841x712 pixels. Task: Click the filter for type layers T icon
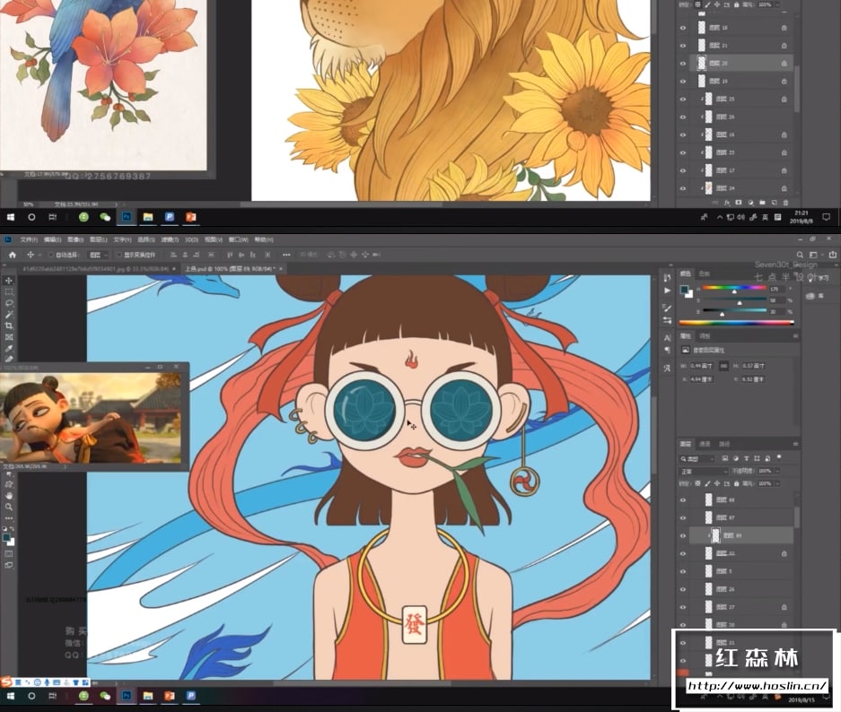(746, 458)
